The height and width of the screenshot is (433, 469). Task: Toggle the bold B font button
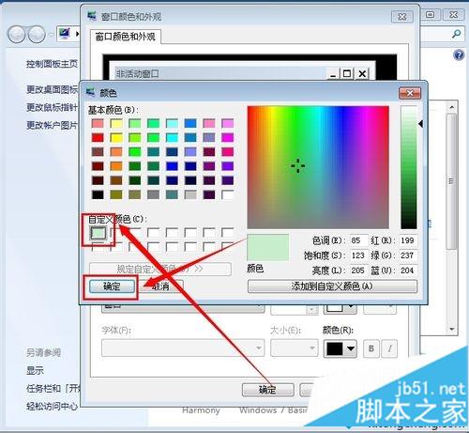371,348
